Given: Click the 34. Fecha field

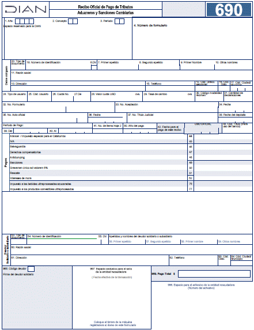Looking at the screenshot, I should pos(235,107).
